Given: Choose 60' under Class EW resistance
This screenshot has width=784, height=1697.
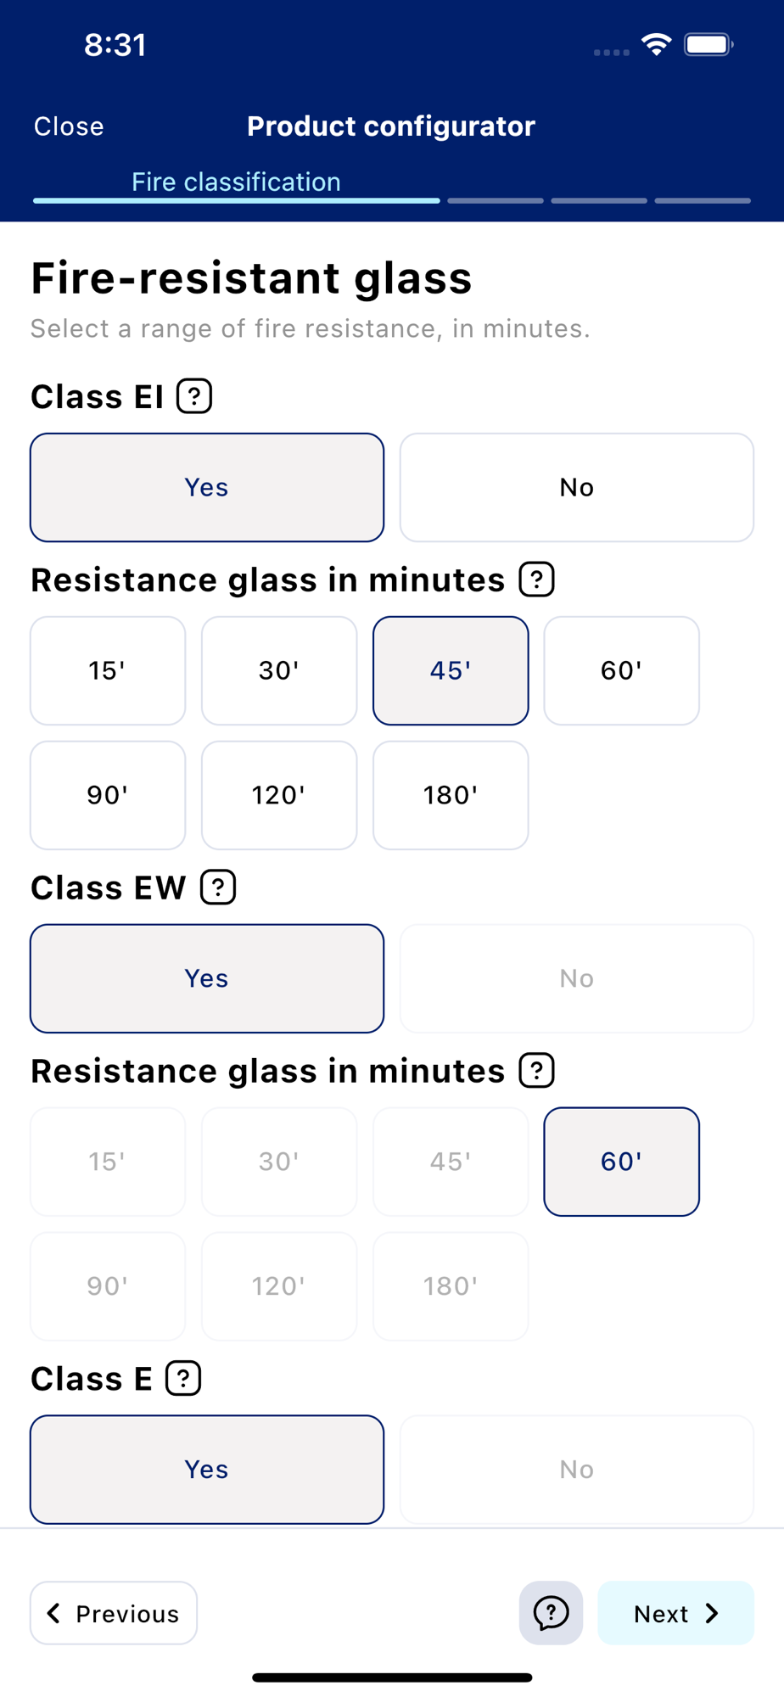Looking at the screenshot, I should 622,1162.
